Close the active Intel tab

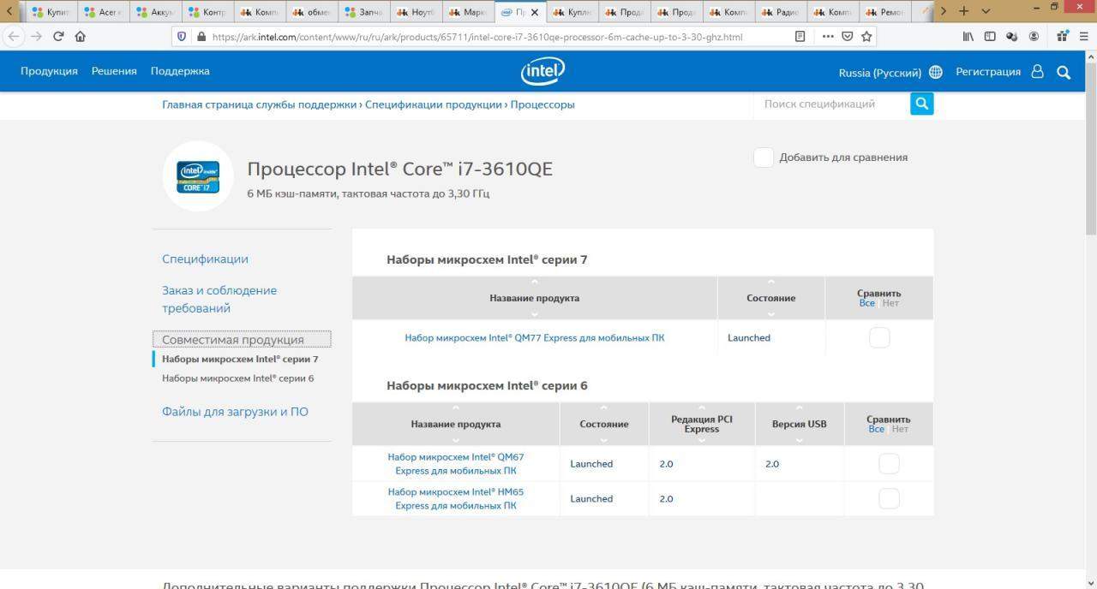point(535,13)
